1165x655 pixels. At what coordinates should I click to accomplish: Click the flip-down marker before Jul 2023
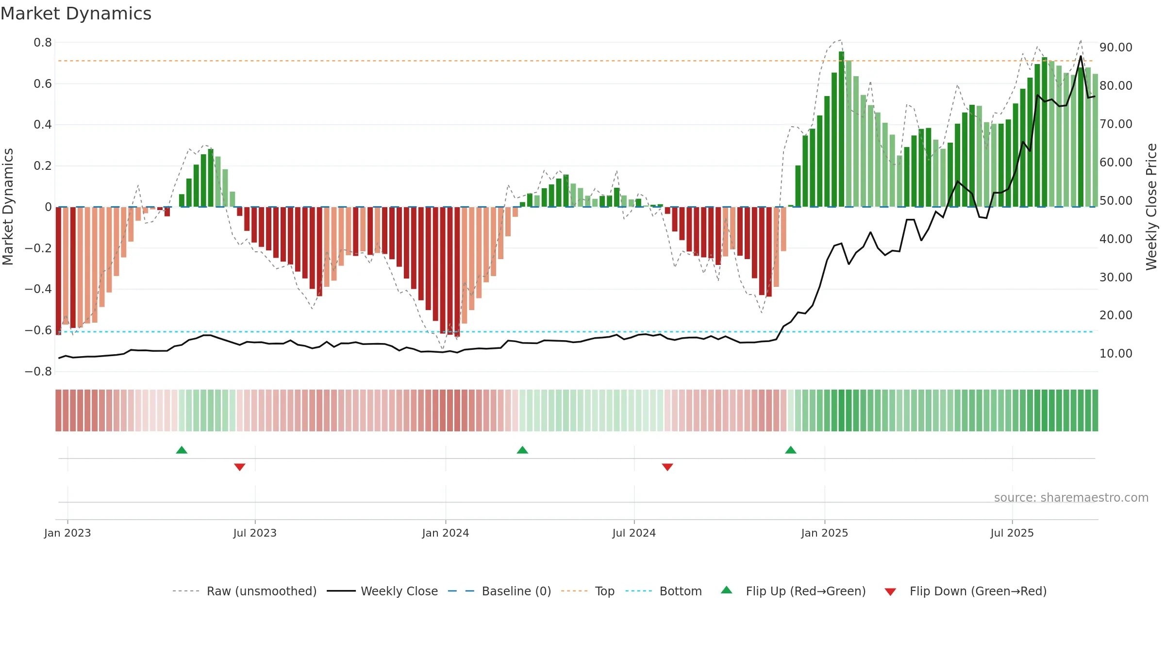click(x=240, y=467)
